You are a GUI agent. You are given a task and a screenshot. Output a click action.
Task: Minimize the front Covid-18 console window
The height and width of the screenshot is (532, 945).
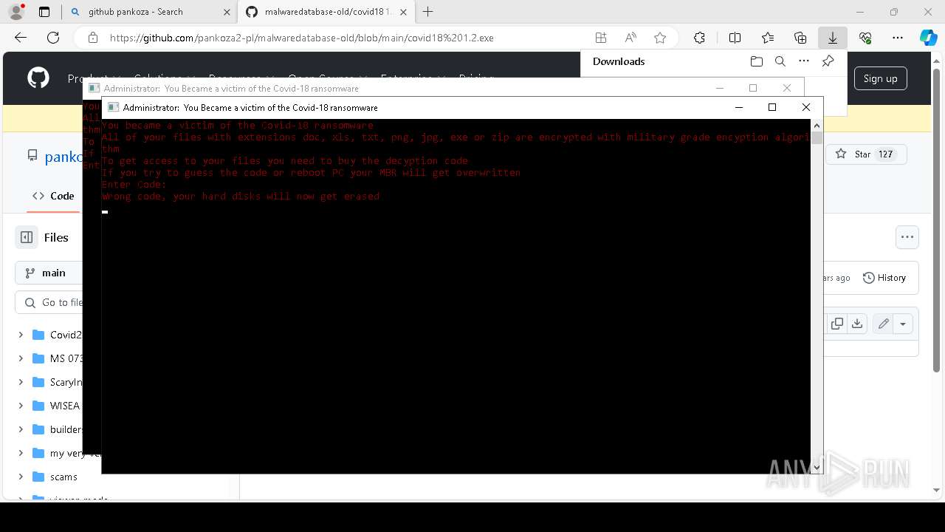(x=738, y=107)
